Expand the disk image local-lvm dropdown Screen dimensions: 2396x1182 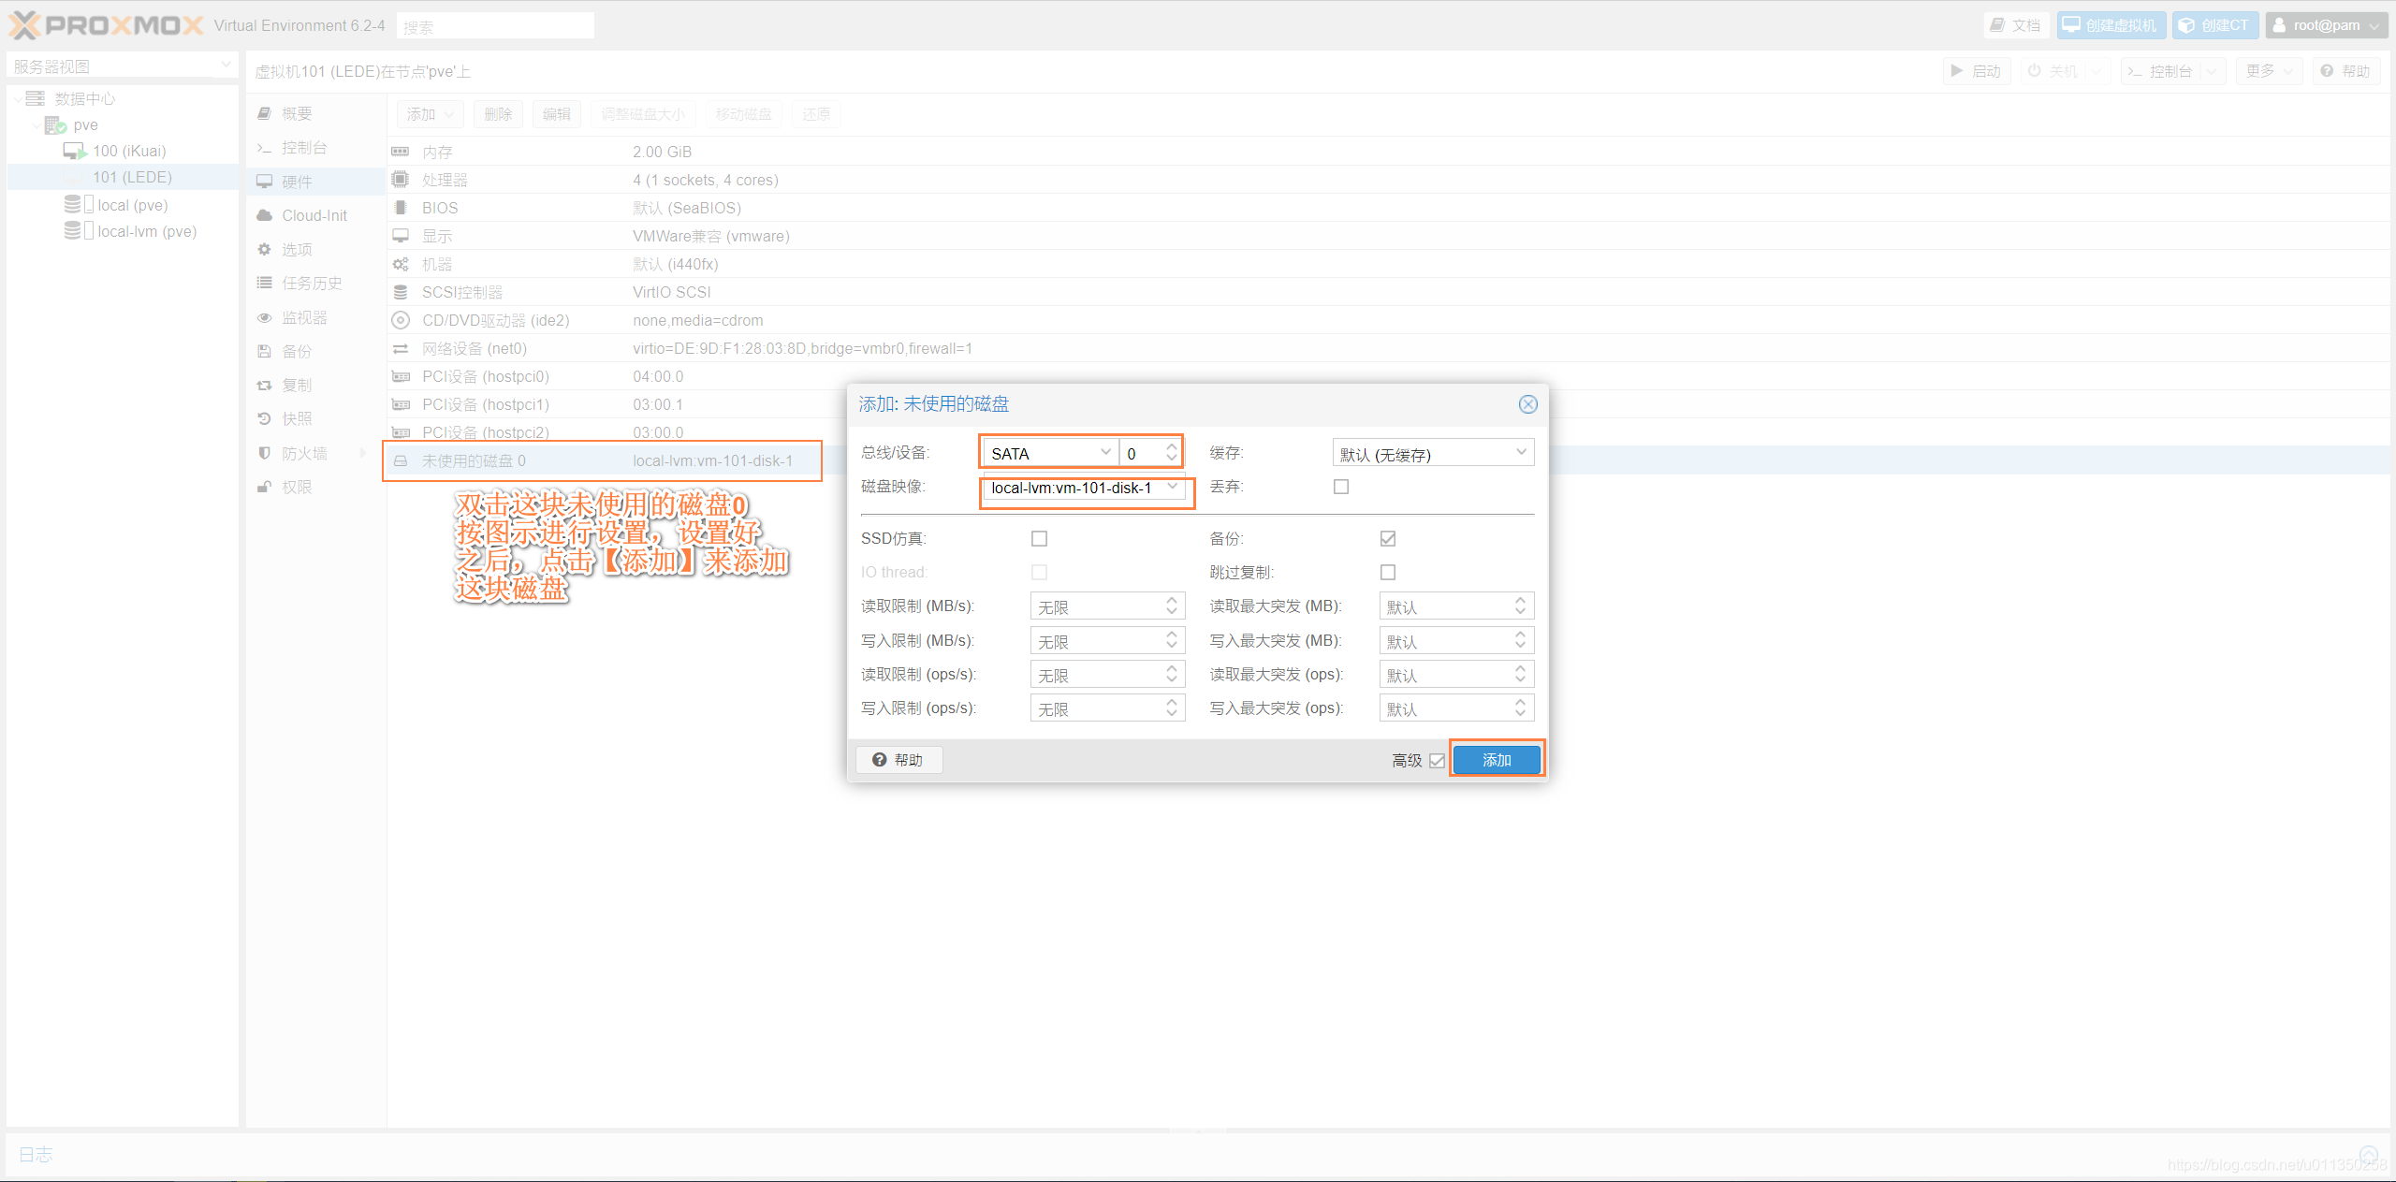1172,487
